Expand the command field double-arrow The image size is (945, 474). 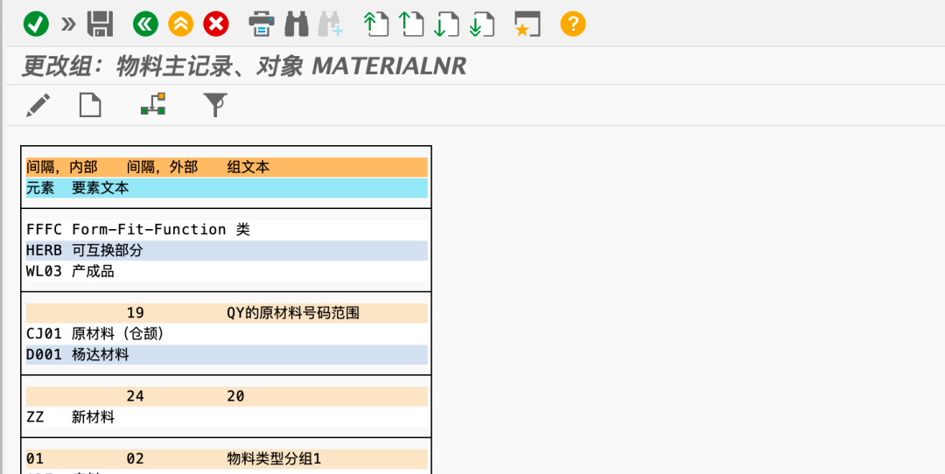pos(68,24)
